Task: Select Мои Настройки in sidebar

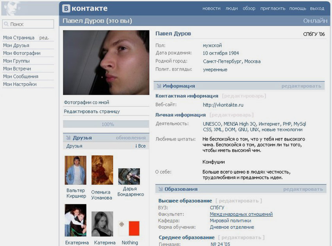Action: 20,84
